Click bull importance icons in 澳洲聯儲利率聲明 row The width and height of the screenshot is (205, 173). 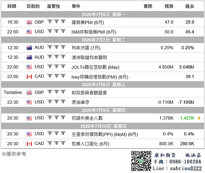pos(56,56)
